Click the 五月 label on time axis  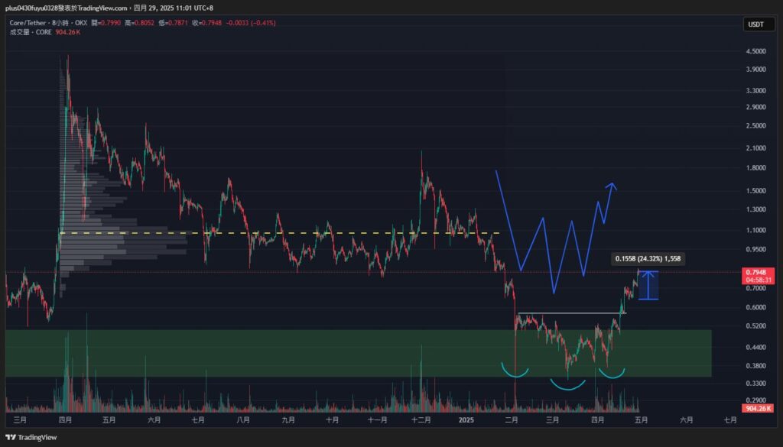point(641,419)
